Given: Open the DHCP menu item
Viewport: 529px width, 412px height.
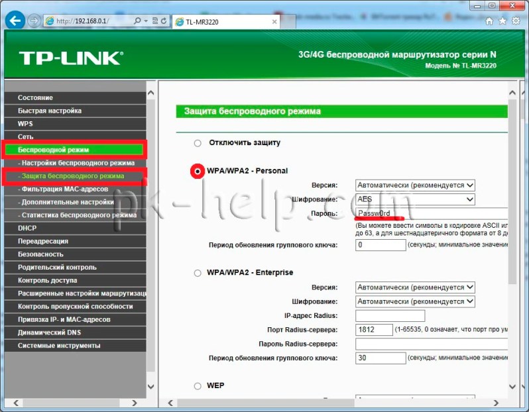Looking at the screenshot, I should click(x=75, y=229).
